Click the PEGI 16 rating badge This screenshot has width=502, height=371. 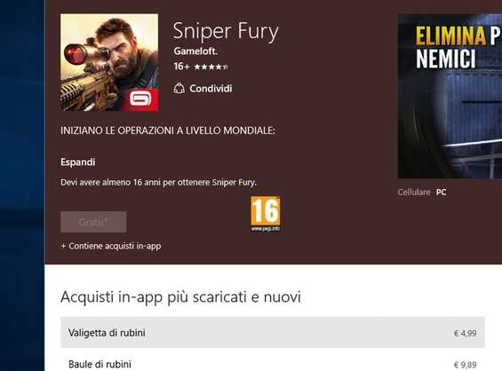tap(266, 214)
